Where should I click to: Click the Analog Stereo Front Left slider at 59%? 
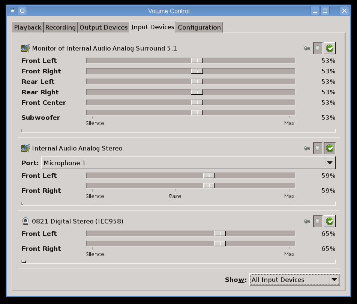tap(190, 175)
